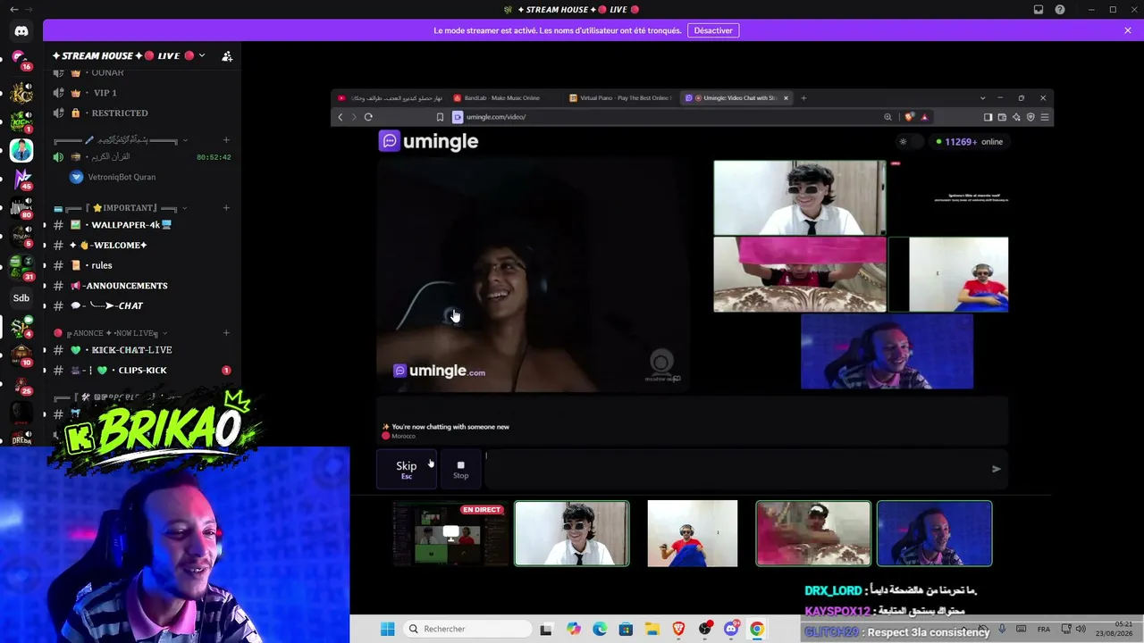Switch to the BandLab browser tab
1144x643 pixels.
[x=501, y=98]
